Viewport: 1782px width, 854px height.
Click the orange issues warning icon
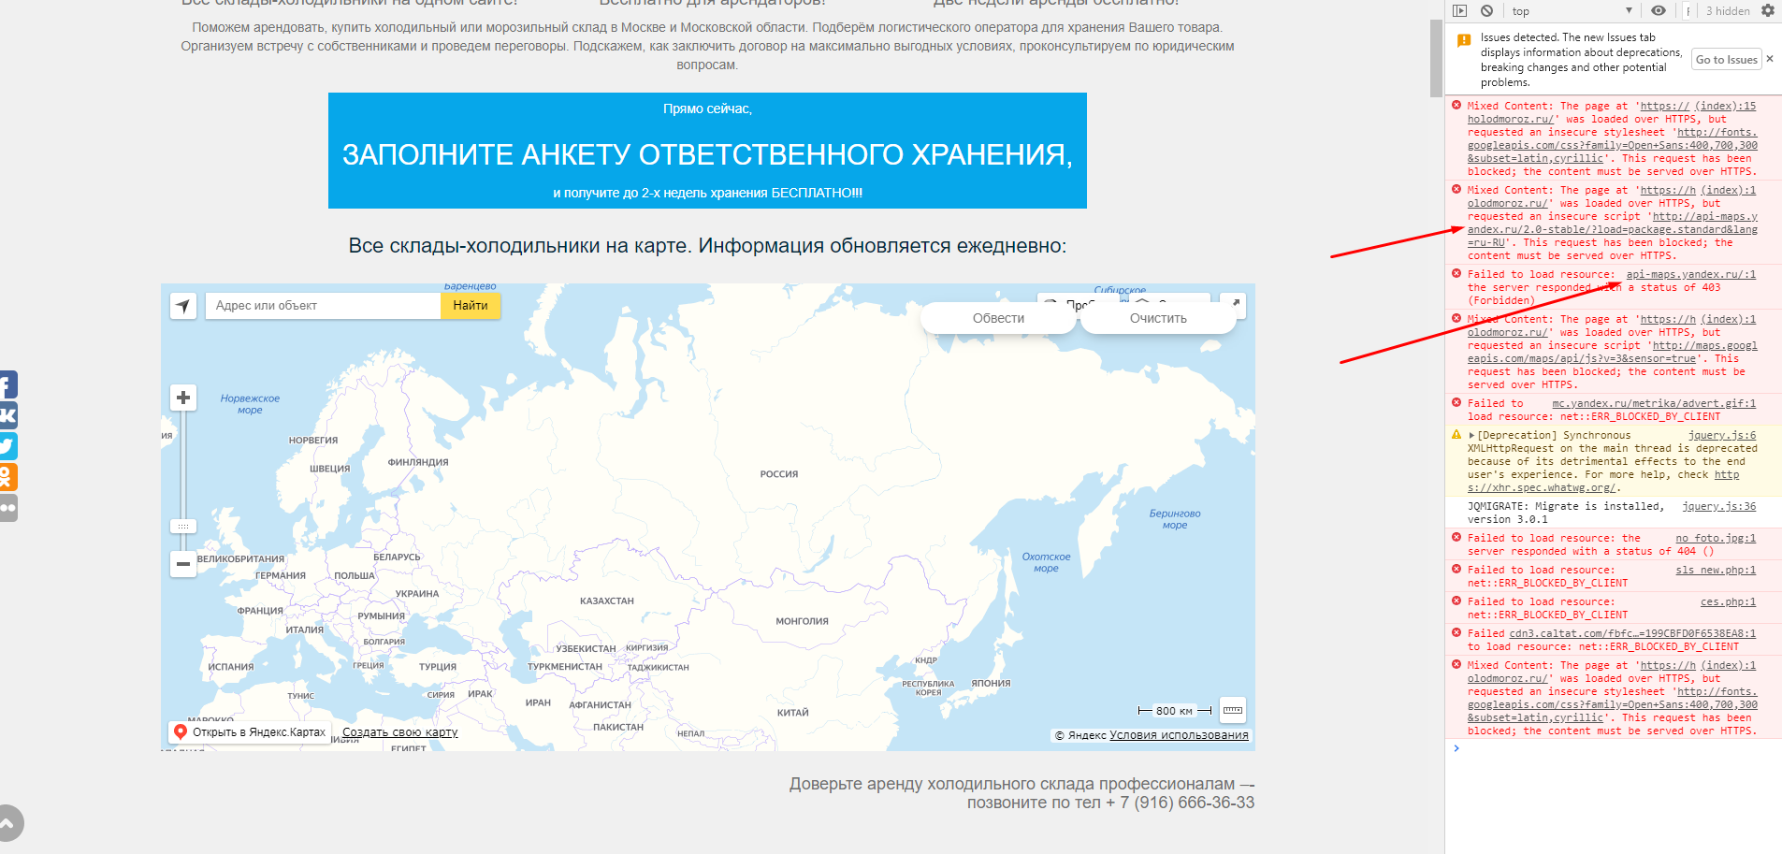1464,40
